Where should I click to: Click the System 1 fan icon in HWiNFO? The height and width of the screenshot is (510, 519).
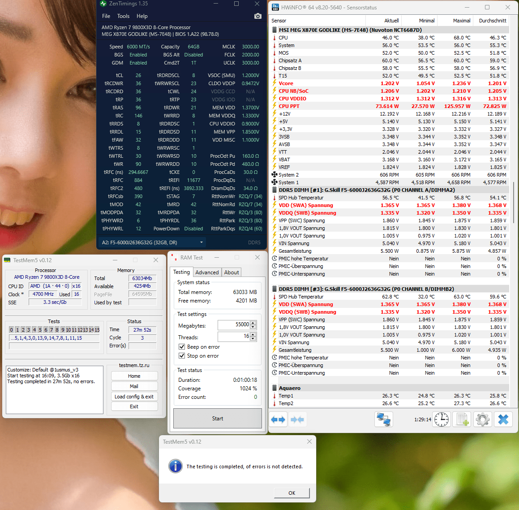[x=275, y=182]
